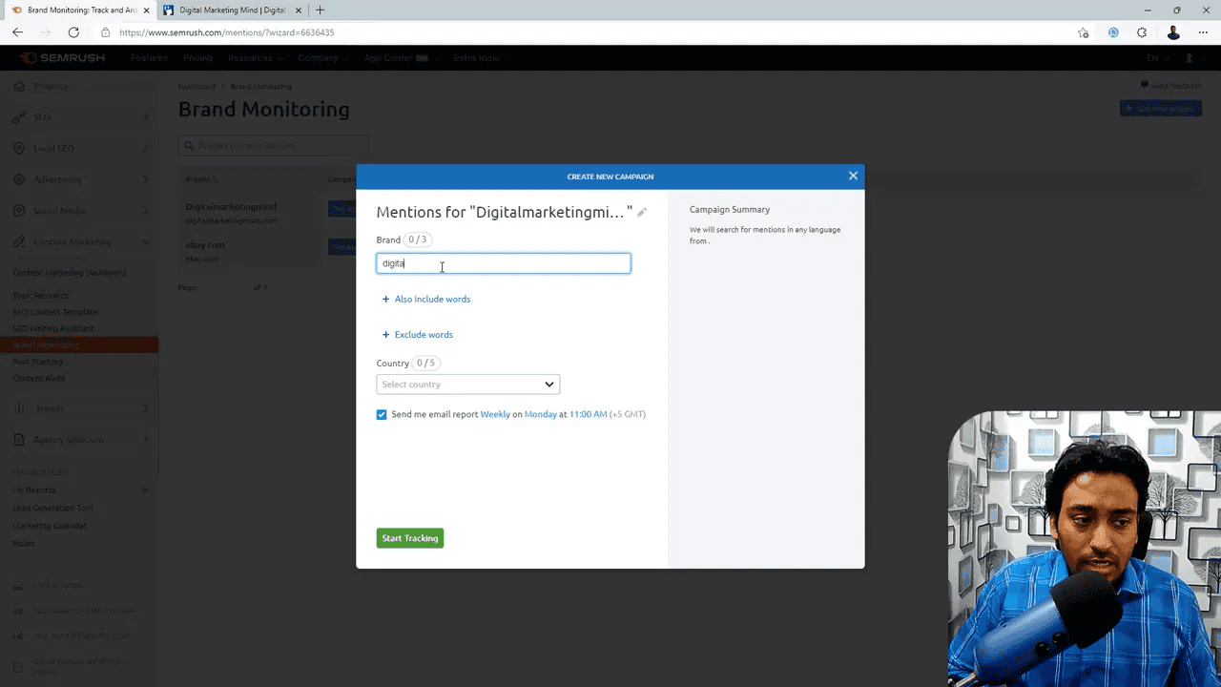The image size is (1221, 687).
Task: Click the Content Marketing pencil icon
Action: click(x=19, y=241)
